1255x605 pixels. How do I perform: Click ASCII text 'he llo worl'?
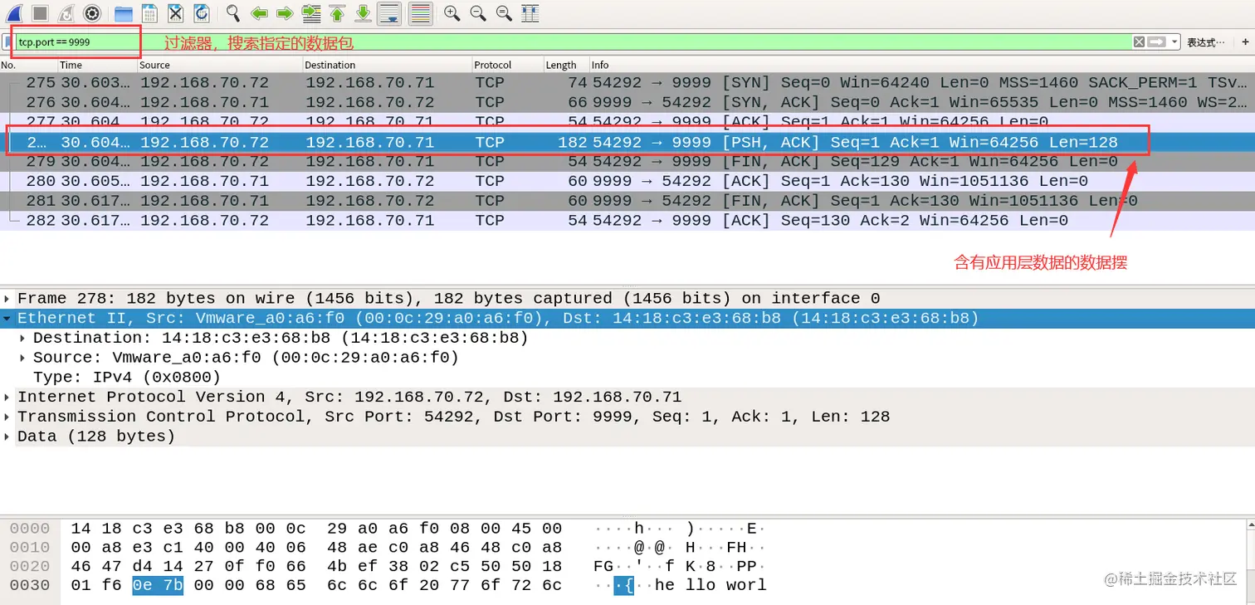711,586
